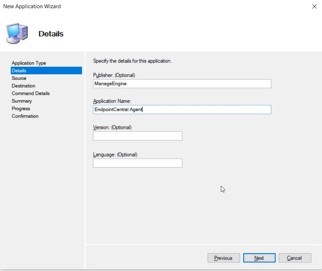This screenshot has height=271, width=322.
Task: Select the Progress step in sidebar
Action: coord(21,108)
